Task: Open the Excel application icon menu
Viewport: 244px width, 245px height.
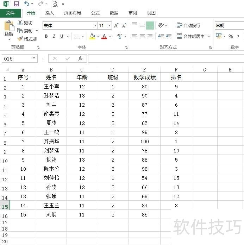Action: click(6, 4)
